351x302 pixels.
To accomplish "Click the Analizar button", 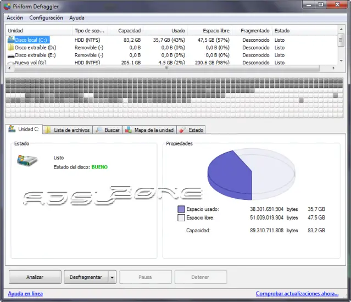I will coord(35,277).
